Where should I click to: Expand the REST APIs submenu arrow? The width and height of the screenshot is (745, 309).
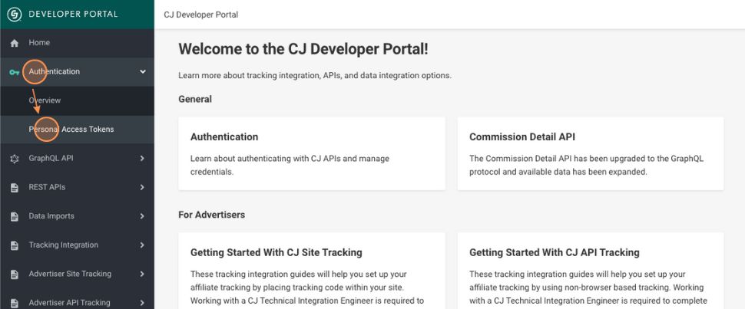click(142, 187)
